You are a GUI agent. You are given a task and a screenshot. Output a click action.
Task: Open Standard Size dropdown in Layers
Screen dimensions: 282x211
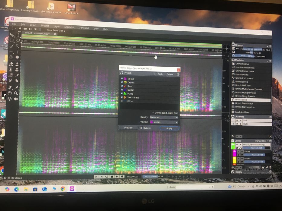click(x=262, y=141)
